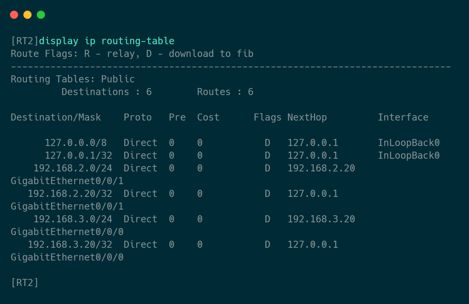The height and width of the screenshot is (304, 469).
Task: Click the yellow minimize window button
Action: pos(27,15)
